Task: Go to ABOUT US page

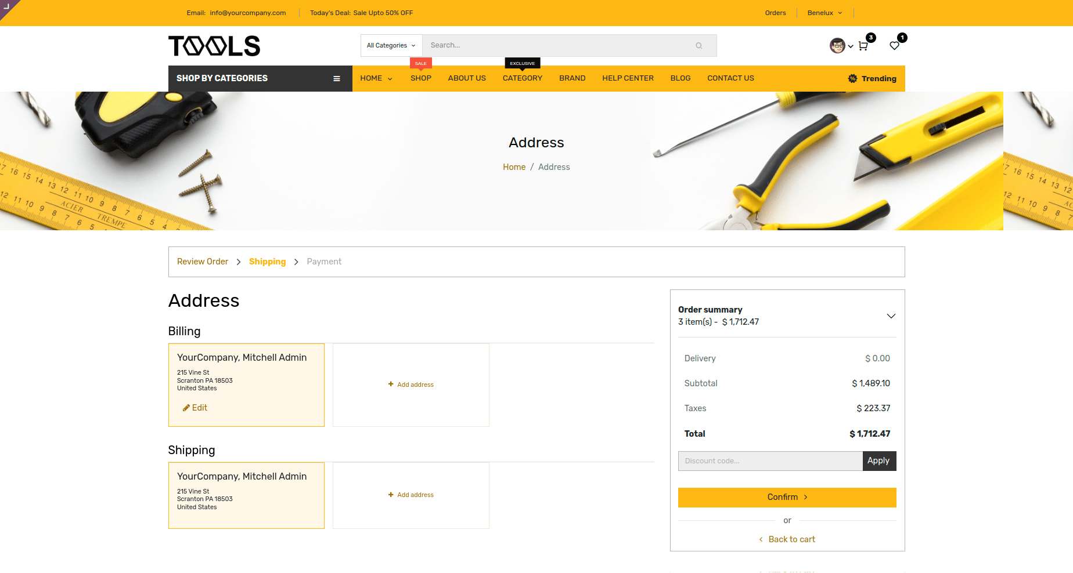Action: tap(467, 78)
